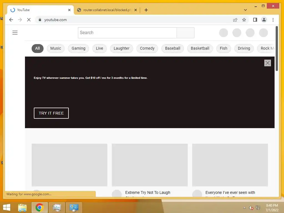
Task: Show hidden system tray icons
Action: click(244, 208)
